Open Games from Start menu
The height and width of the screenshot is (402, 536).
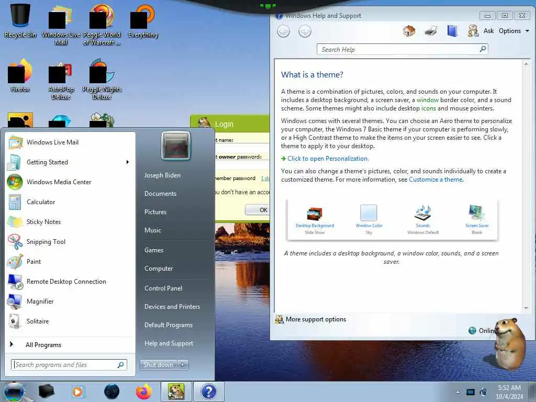(154, 250)
